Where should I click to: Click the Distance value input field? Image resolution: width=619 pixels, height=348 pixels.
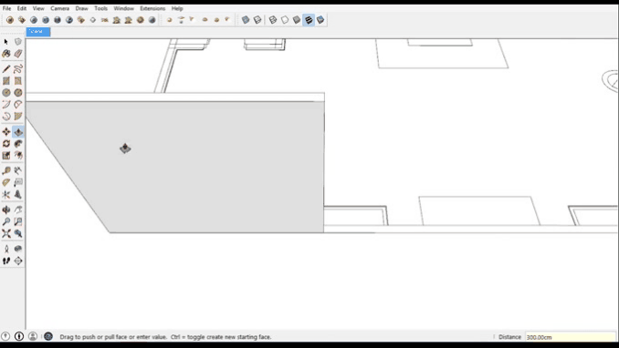(570, 337)
